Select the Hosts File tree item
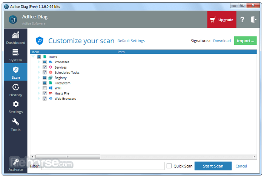 click(61, 93)
